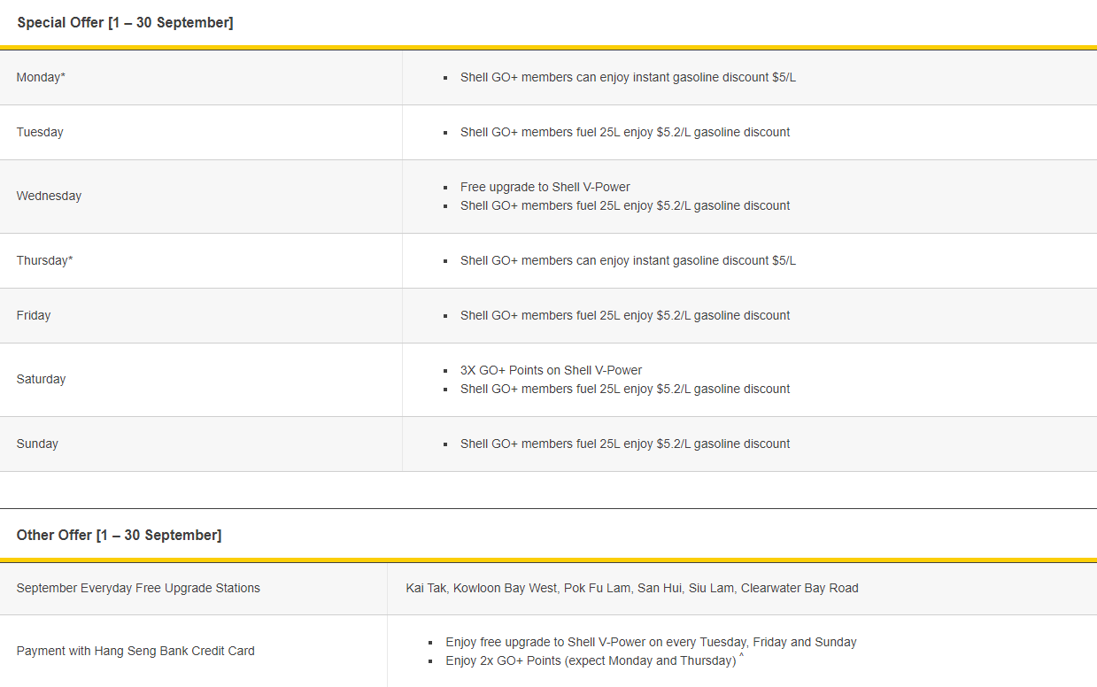Image resolution: width=1097 pixels, height=687 pixels.
Task: Click Thursday's instant gasoline discount $5/L text
Action: click(x=627, y=261)
